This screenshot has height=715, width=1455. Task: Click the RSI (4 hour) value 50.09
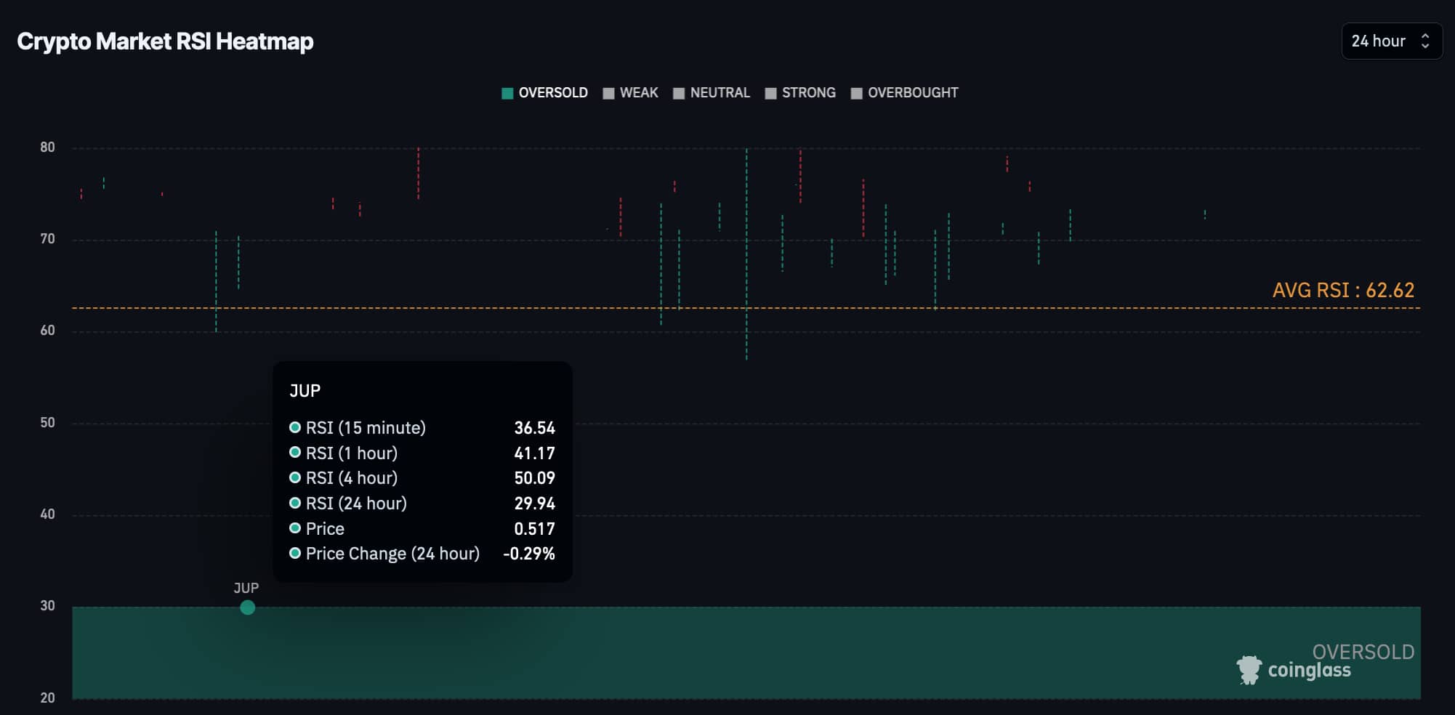[x=534, y=478]
